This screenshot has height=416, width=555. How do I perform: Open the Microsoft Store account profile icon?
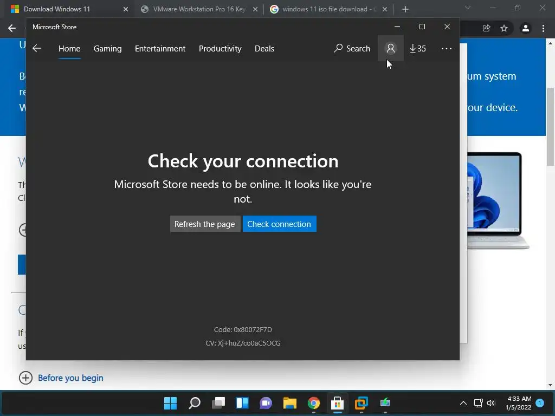coord(390,48)
